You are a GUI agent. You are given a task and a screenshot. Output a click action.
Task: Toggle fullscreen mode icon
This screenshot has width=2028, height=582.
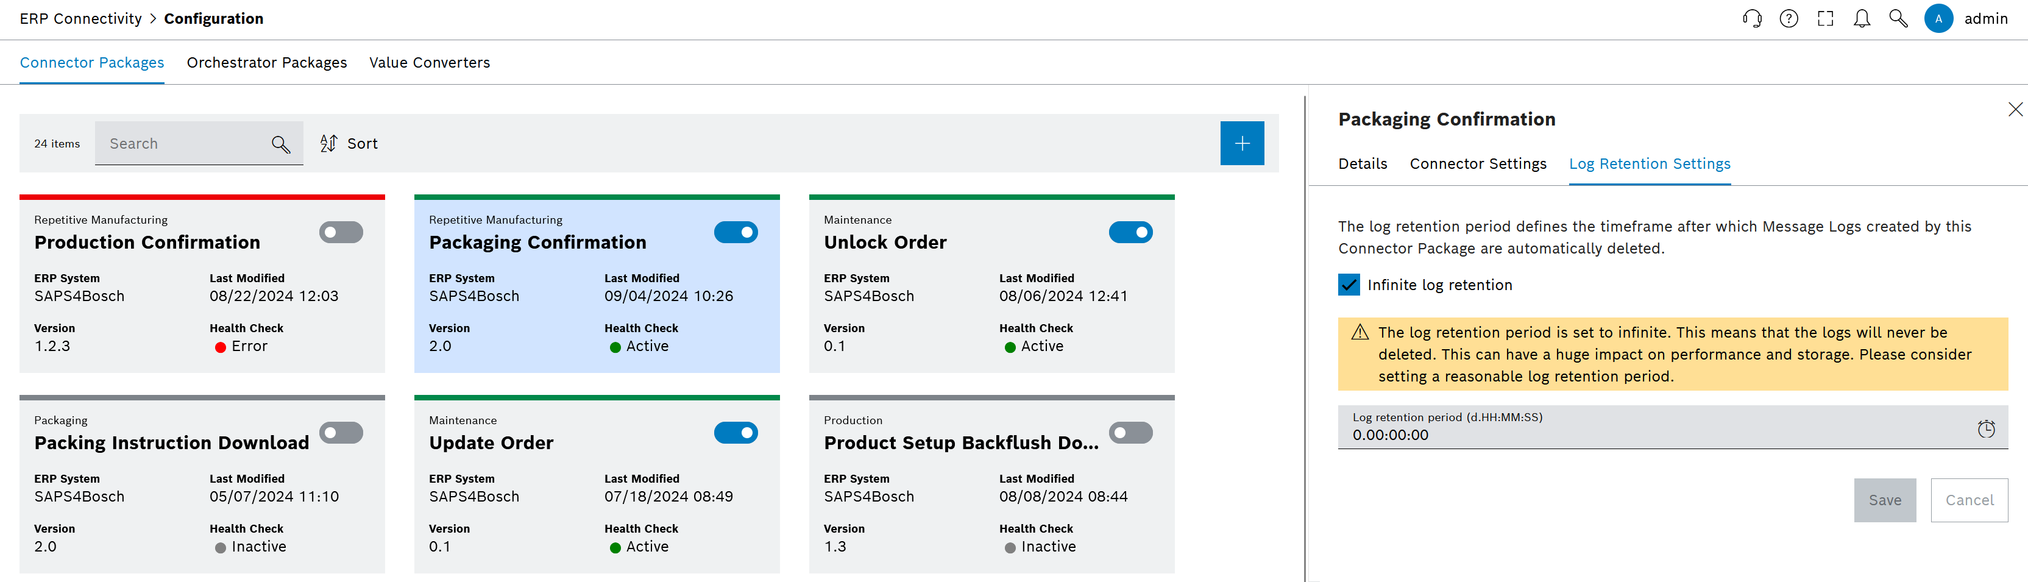pyautogui.click(x=1825, y=19)
